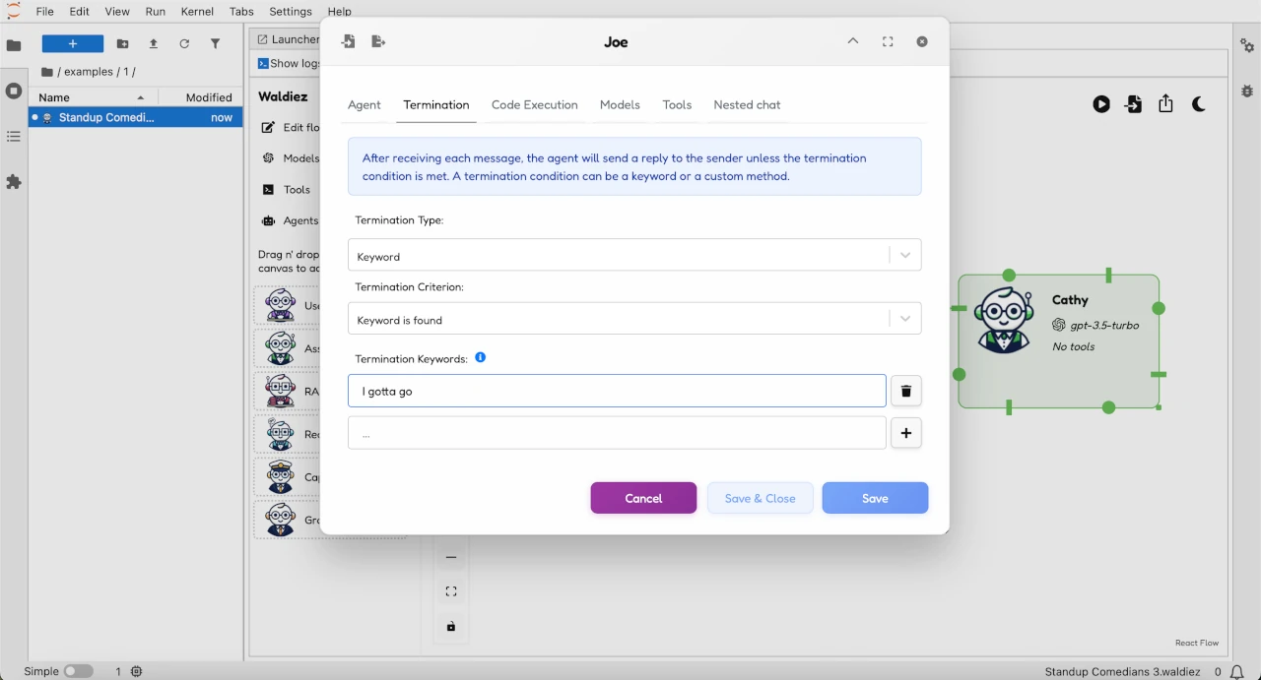Screen dimensions: 1261x680
Task: Add a new termination keyword
Action: [x=906, y=433]
